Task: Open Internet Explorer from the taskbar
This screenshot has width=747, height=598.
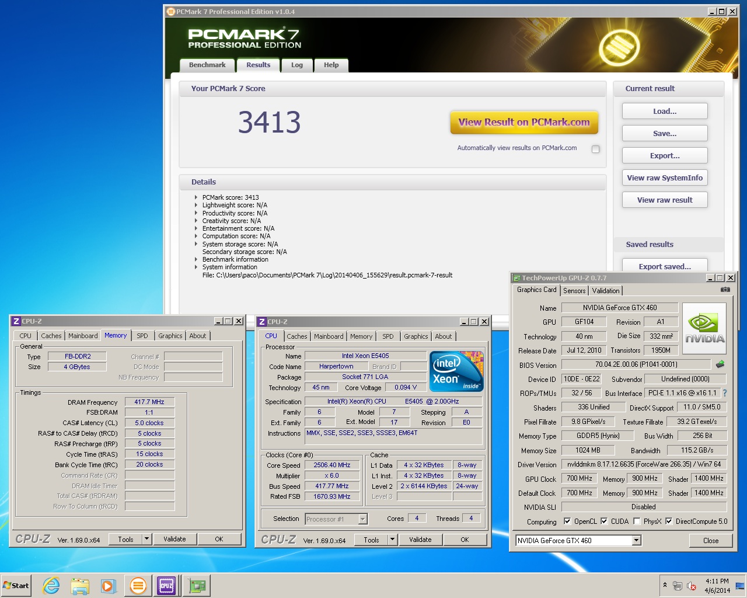Action: pyautogui.click(x=51, y=585)
